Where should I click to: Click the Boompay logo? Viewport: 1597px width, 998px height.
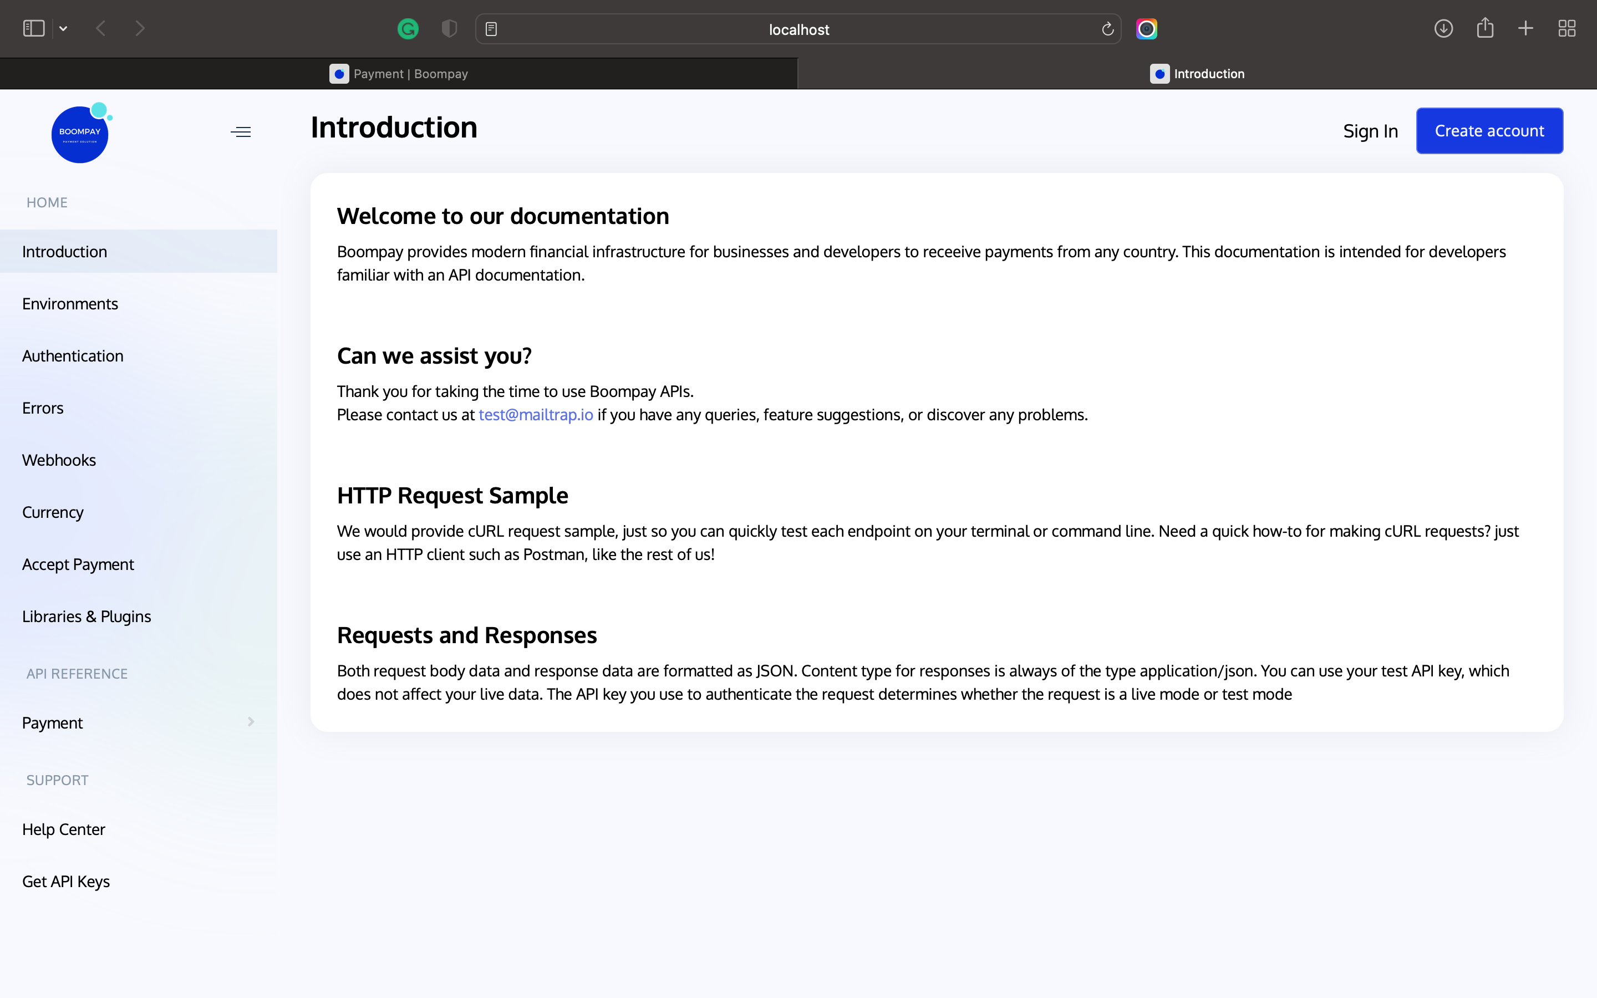[80, 133]
